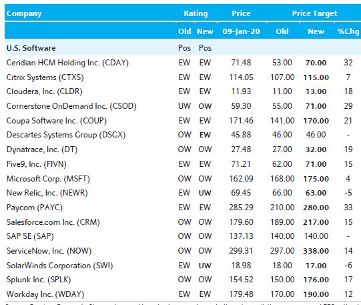Select Citrix new price target 115.00

(316, 77)
